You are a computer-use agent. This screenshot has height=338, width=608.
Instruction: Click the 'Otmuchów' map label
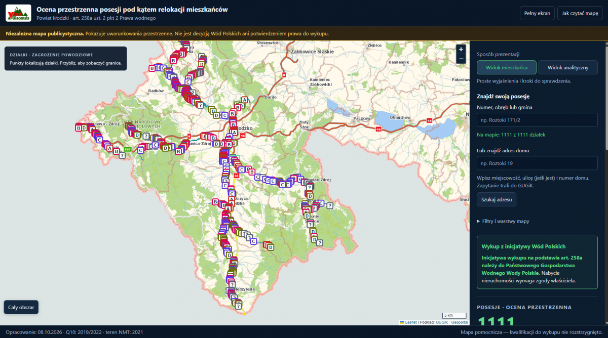click(400, 117)
